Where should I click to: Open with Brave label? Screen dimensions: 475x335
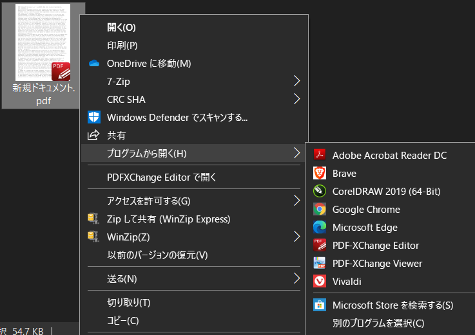(x=344, y=173)
